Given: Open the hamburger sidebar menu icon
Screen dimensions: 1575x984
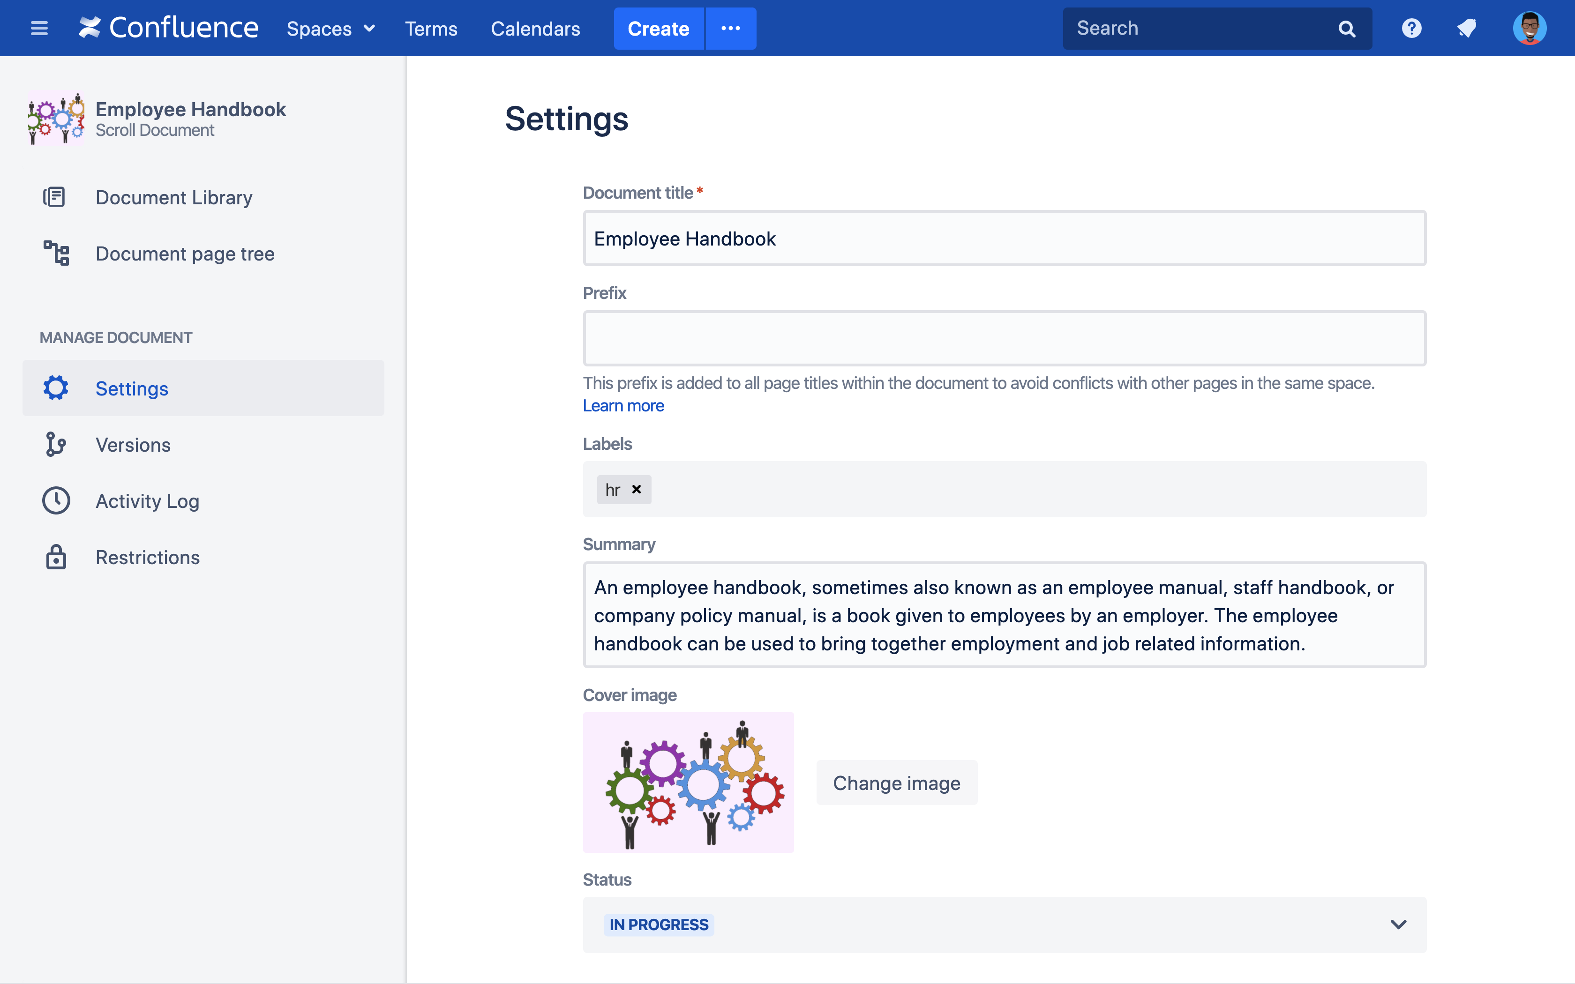Looking at the screenshot, I should pos(39,29).
